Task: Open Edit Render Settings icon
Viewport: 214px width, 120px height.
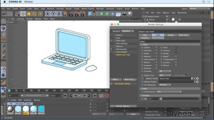Action: 83,14
